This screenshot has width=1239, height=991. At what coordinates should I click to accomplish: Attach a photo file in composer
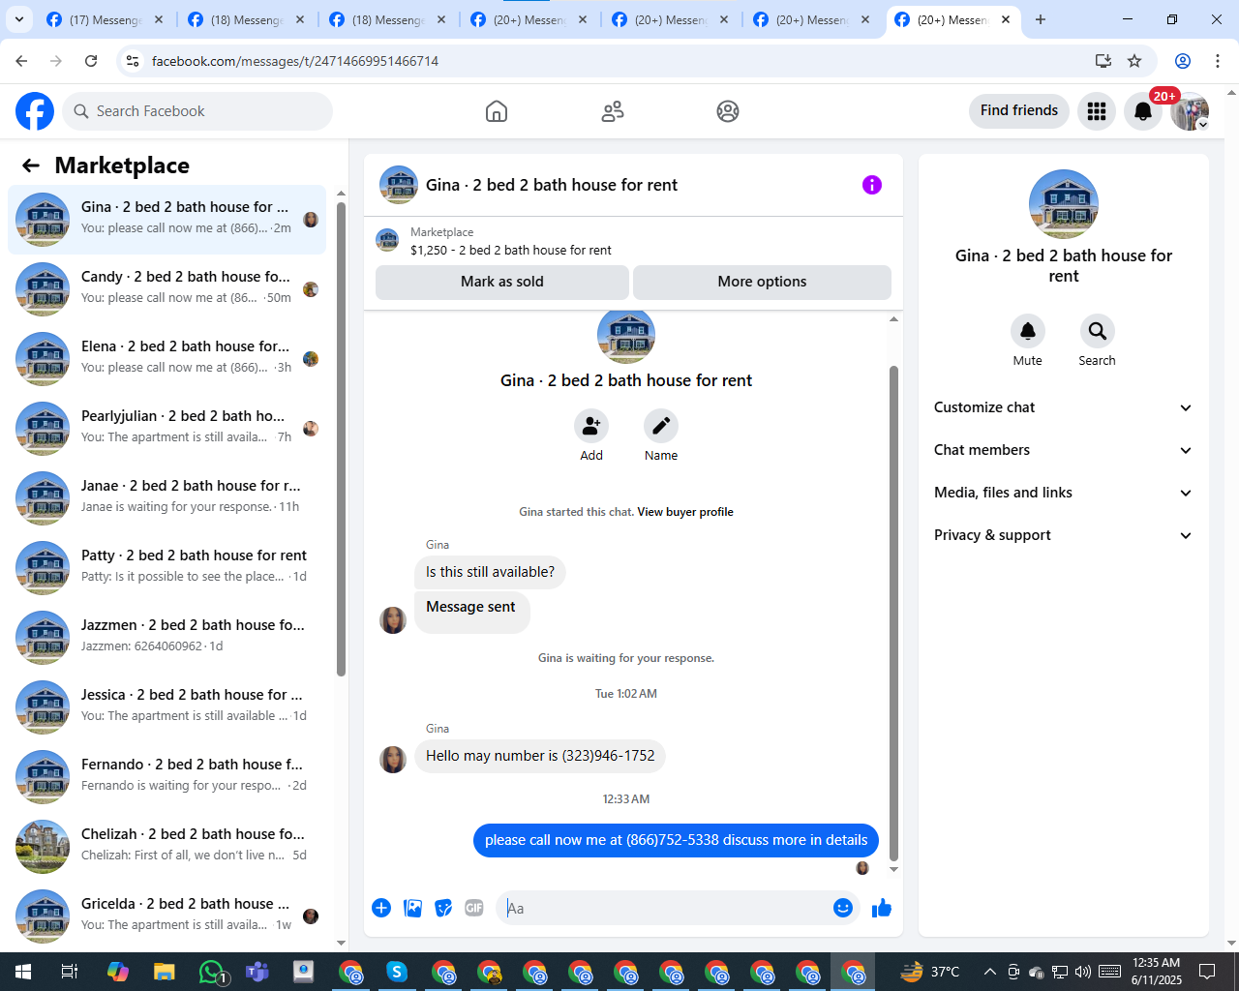(413, 908)
